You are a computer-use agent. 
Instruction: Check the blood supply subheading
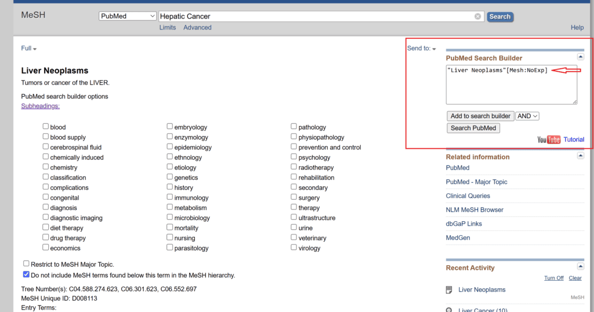pyautogui.click(x=45, y=137)
